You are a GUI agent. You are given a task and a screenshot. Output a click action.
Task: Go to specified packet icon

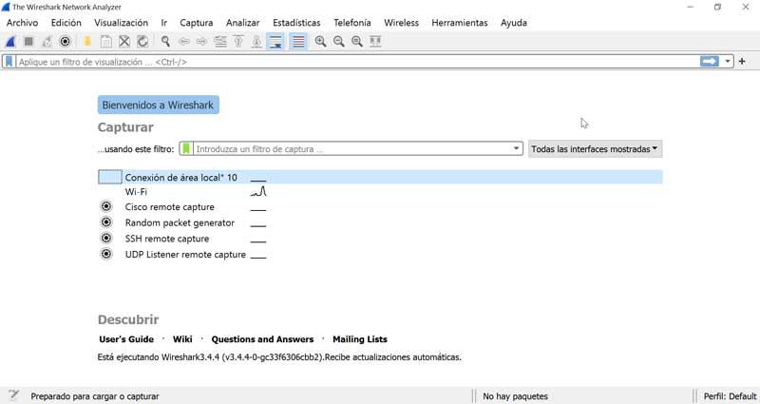[220, 42]
